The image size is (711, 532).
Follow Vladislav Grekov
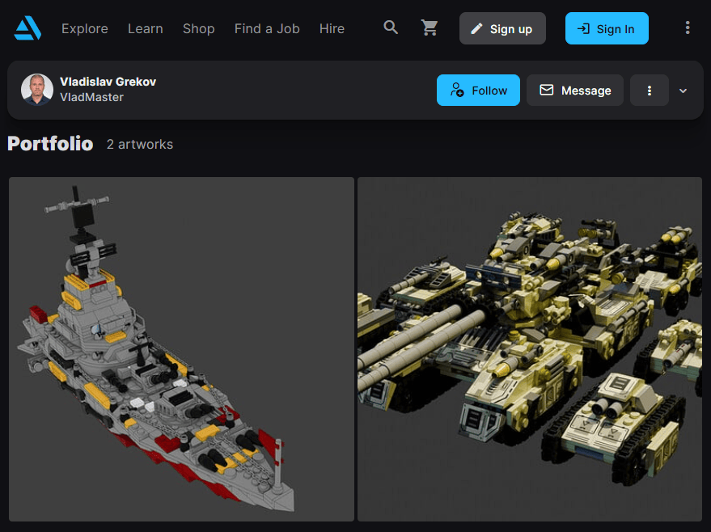tap(478, 91)
